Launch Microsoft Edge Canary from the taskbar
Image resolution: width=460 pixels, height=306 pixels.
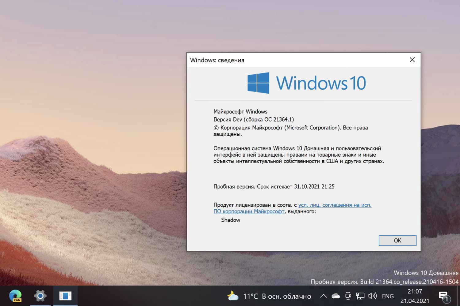(16, 296)
